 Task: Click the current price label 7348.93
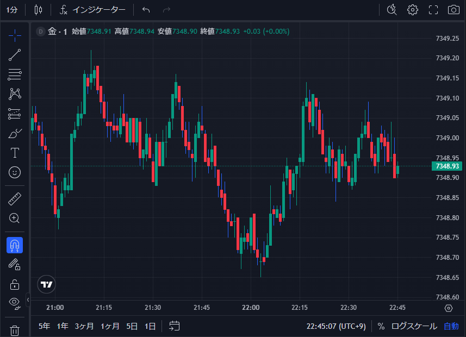click(447, 166)
